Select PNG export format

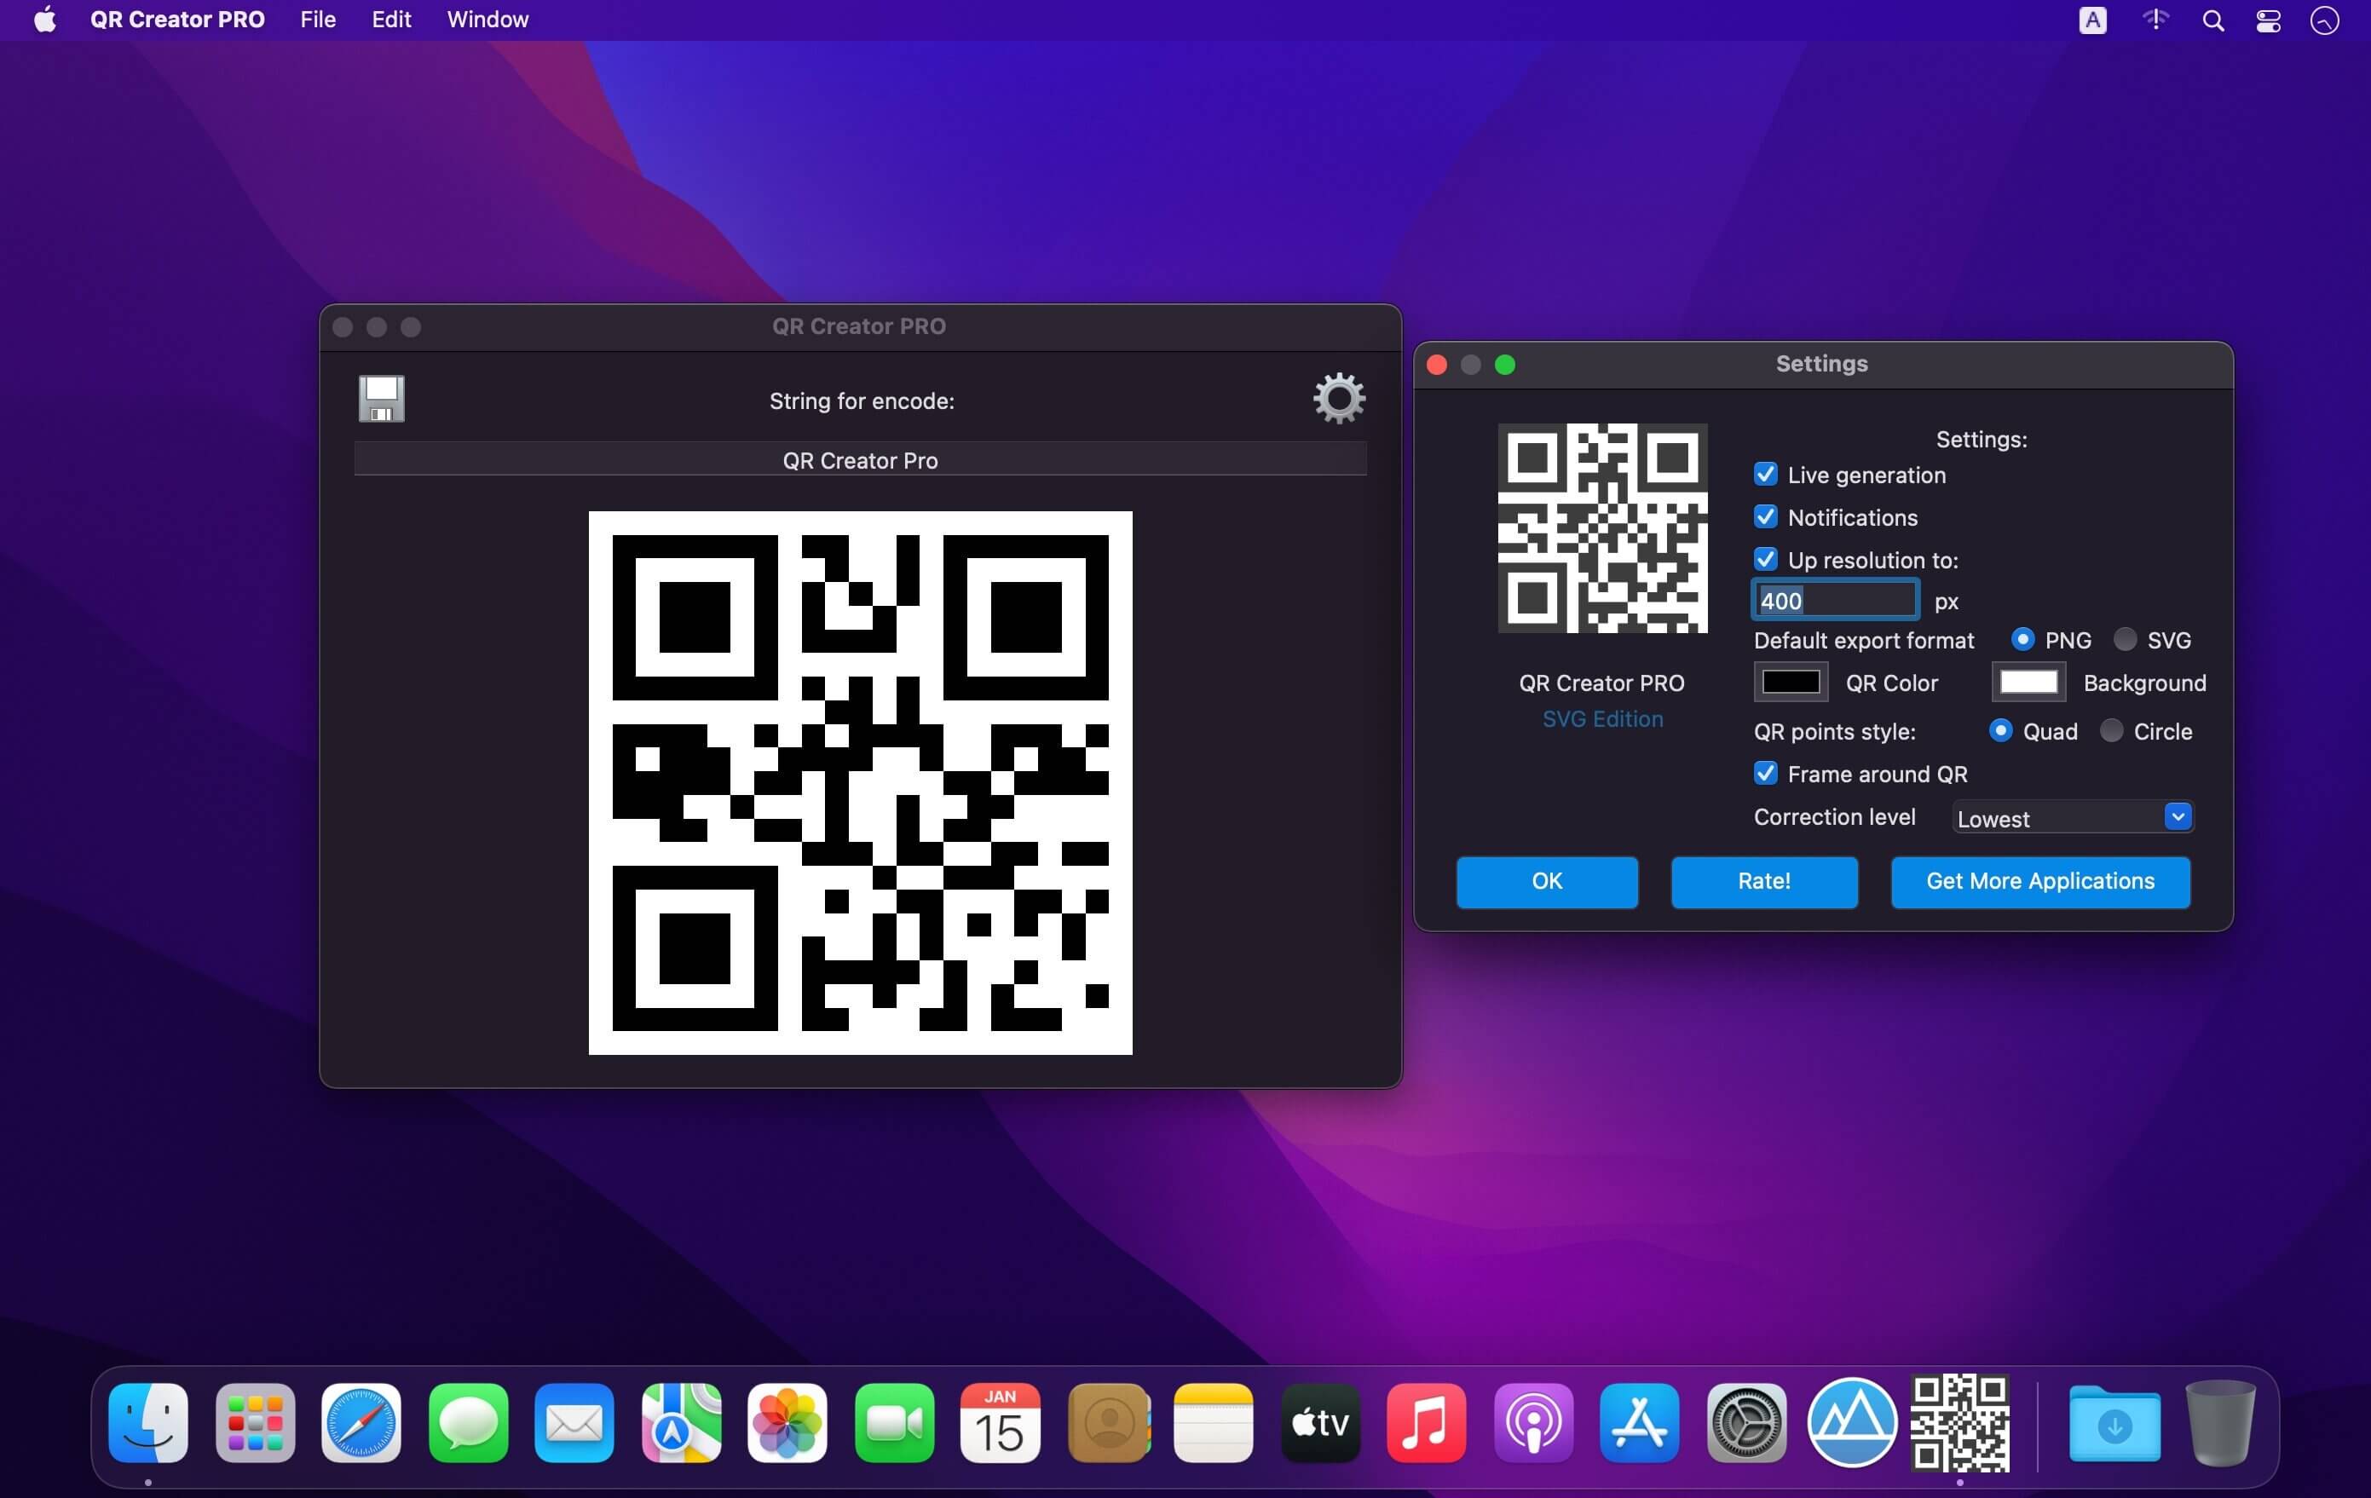pos(2022,640)
